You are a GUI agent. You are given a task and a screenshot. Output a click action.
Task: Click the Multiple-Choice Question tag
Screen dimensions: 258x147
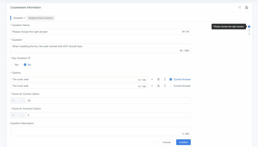[x=41, y=18]
